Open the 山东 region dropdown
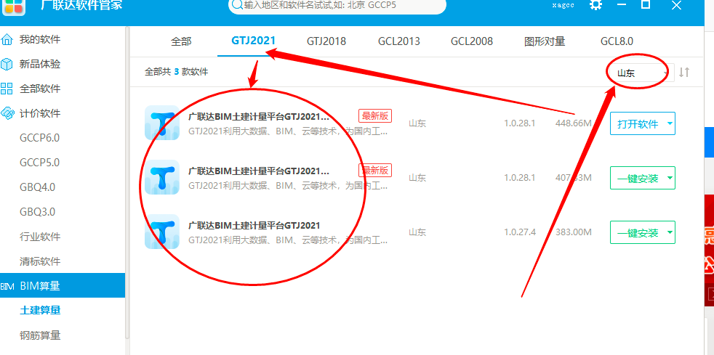Screen dimensions: 714x355 [x=642, y=73]
